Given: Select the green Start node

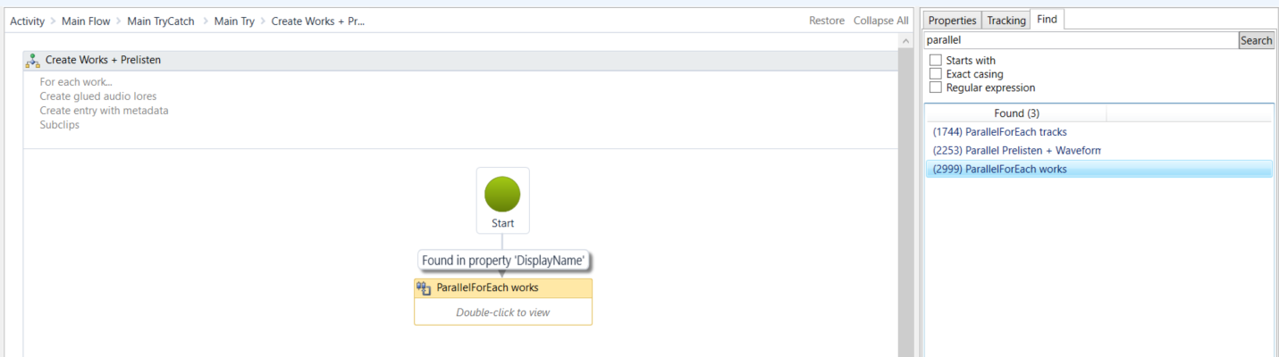Looking at the screenshot, I should tap(502, 194).
